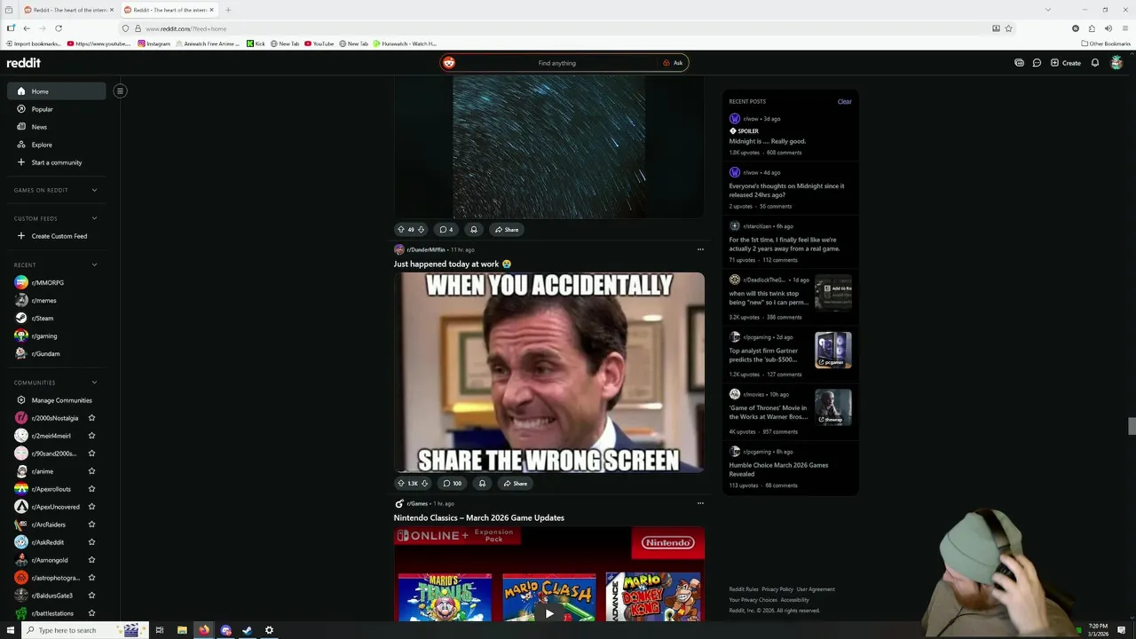
Task: Click Task View icon on taskbar
Action: (x=160, y=630)
